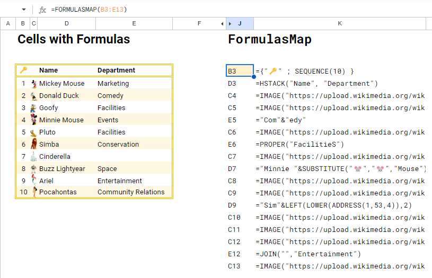The image size is (432, 278).
Task: Select the highlighted B3 reference cell
Action: coord(240,71)
